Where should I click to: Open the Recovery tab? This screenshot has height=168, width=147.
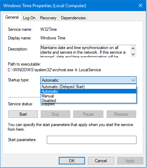[48, 18]
